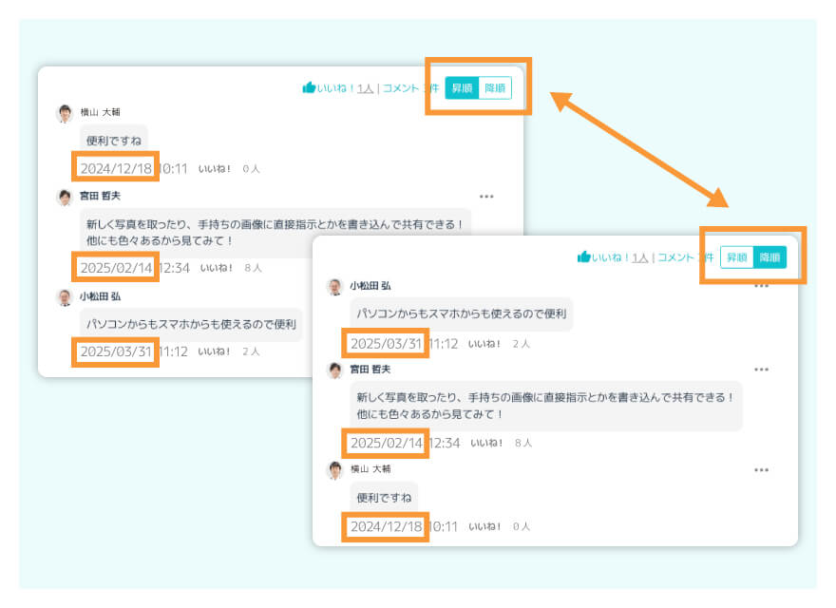Open the コメント link in the right panel header
The image size is (836, 608).
(x=675, y=257)
